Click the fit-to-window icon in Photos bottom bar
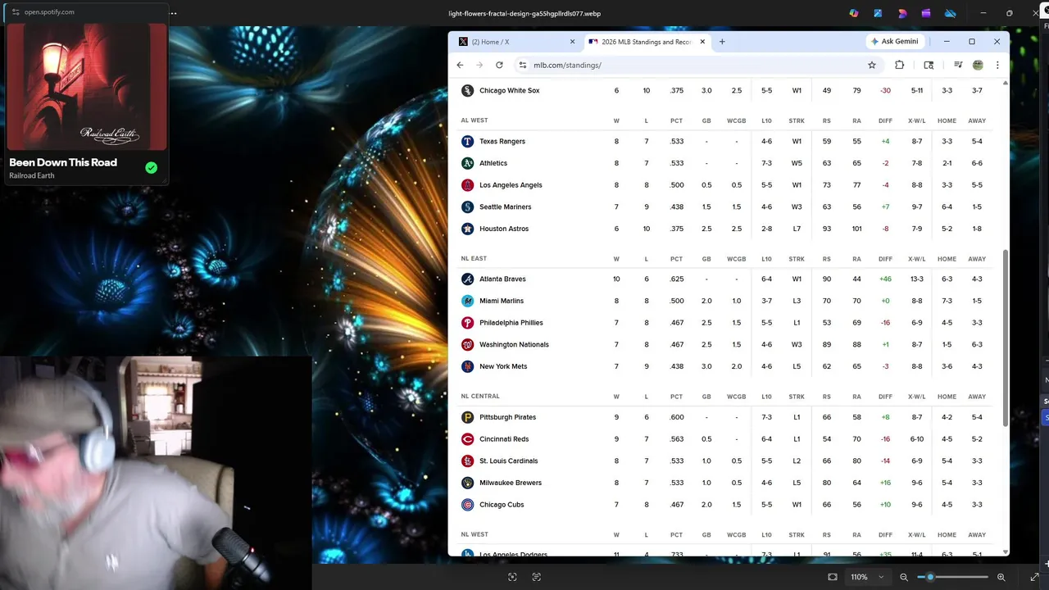The image size is (1049, 590). [833, 577]
